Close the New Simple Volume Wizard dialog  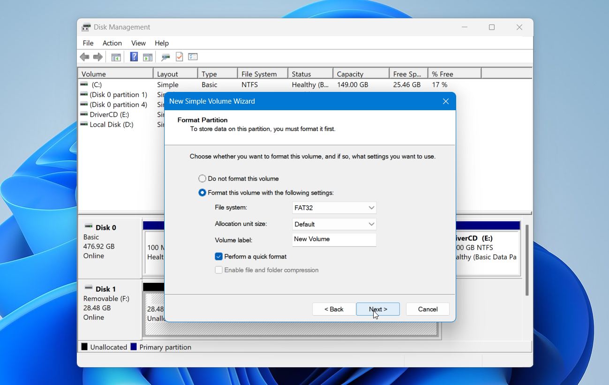click(446, 101)
